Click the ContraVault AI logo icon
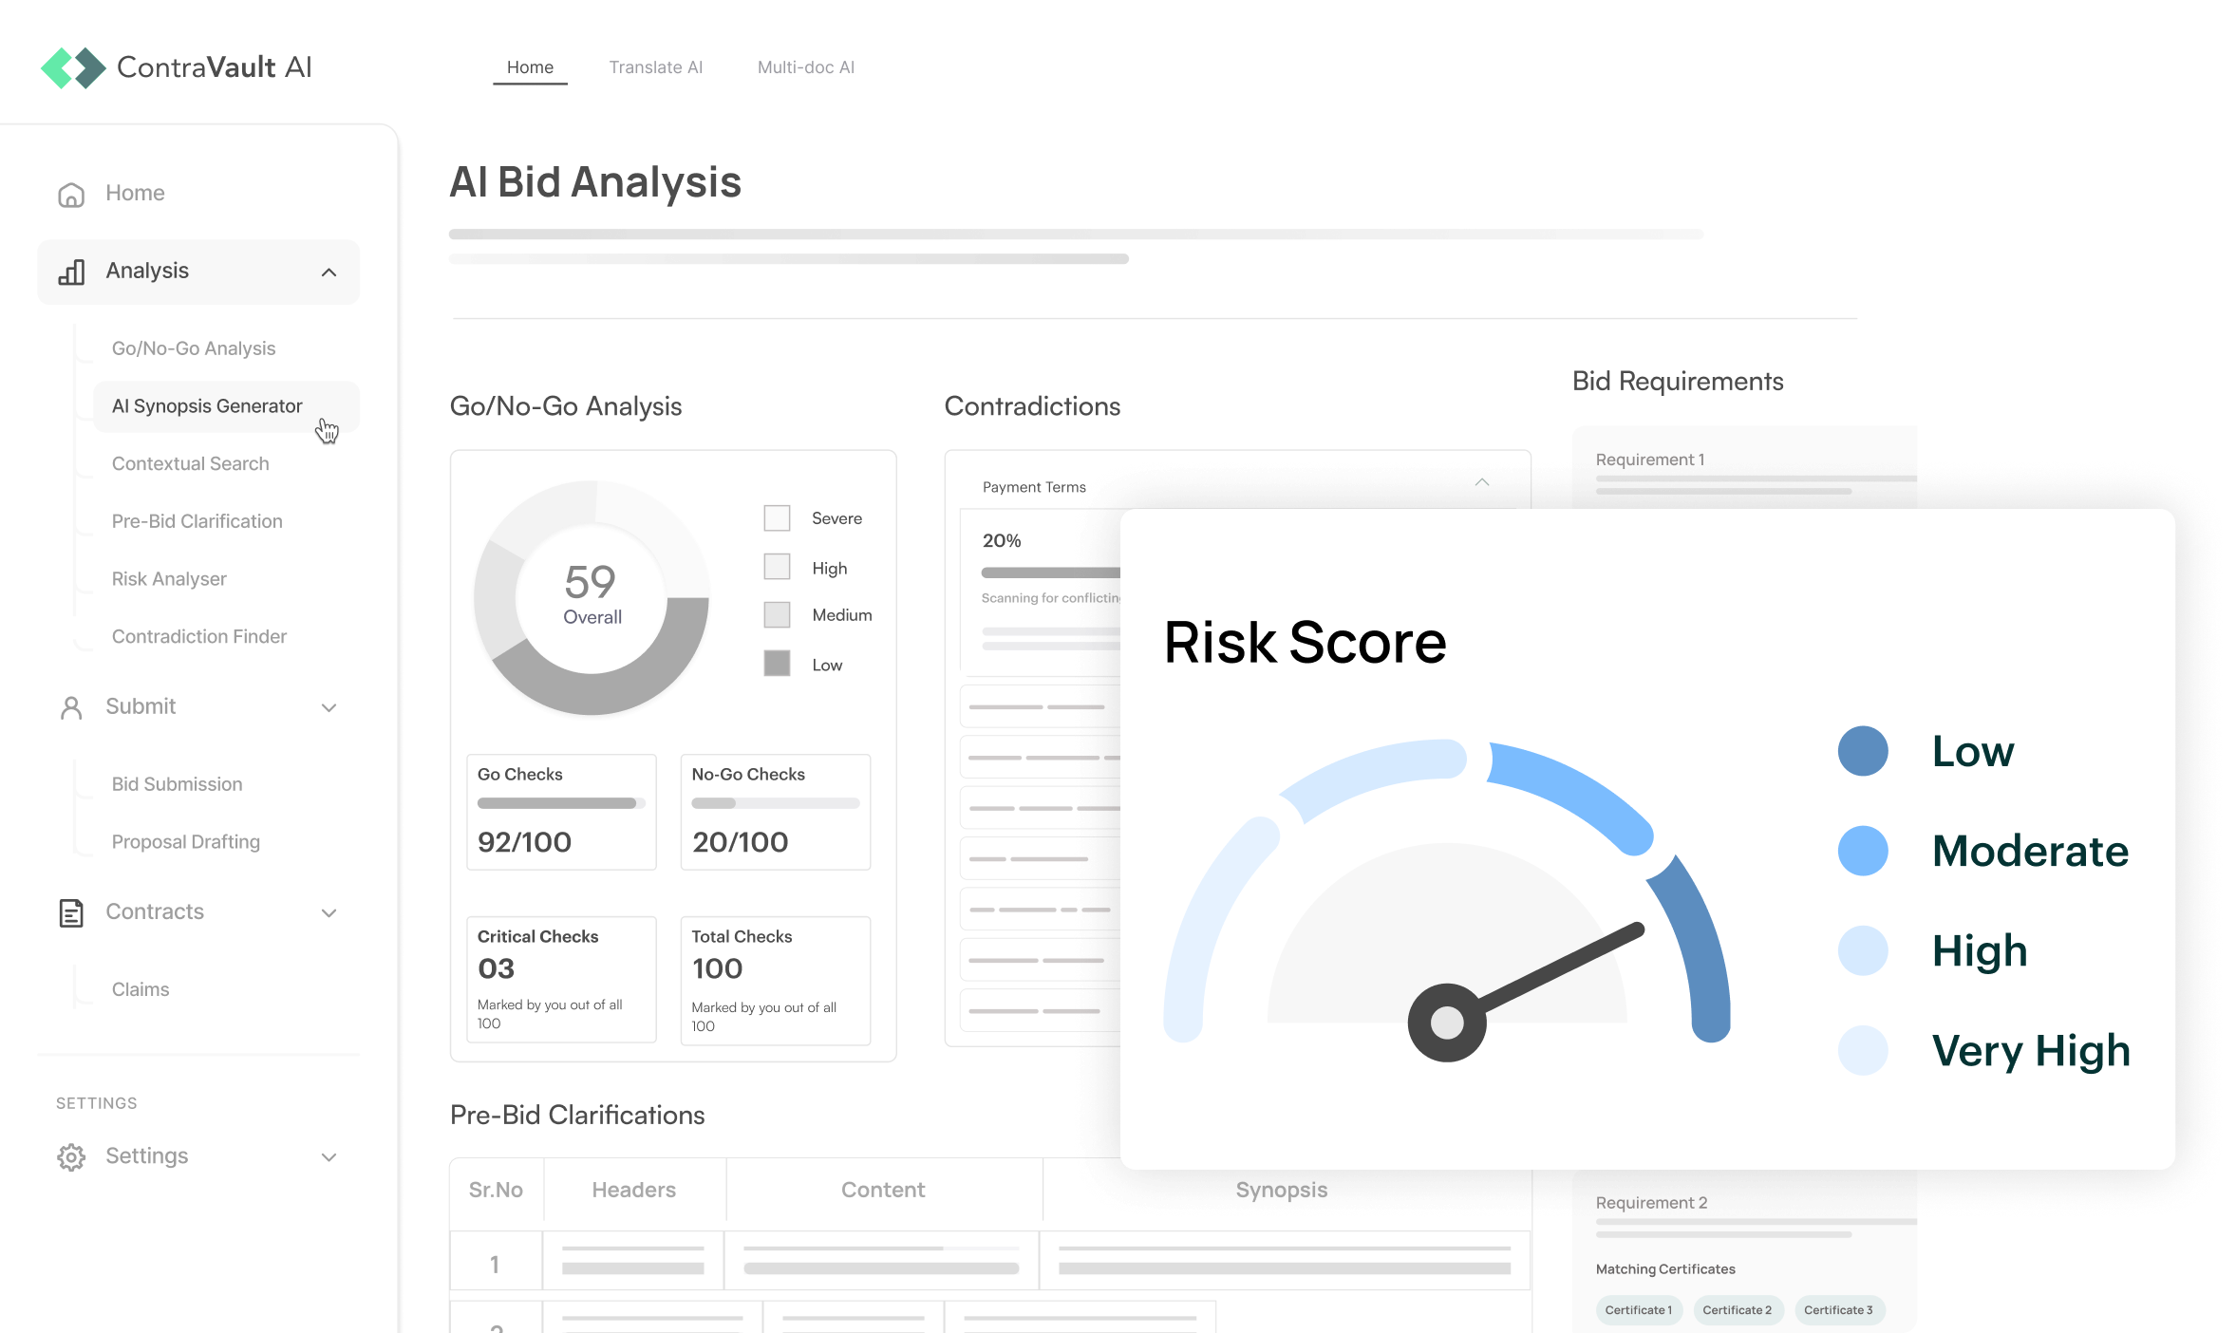This screenshot has width=2236, height=1333. pos(73,67)
